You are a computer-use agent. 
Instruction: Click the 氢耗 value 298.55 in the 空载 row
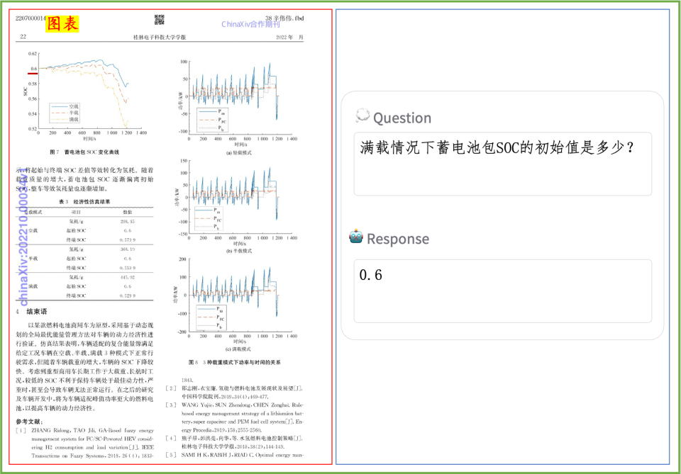(127, 222)
